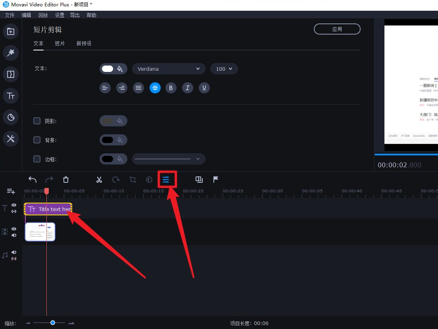Pick the text color swatch
The width and height of the screenshot is (438, 329).
108,69
